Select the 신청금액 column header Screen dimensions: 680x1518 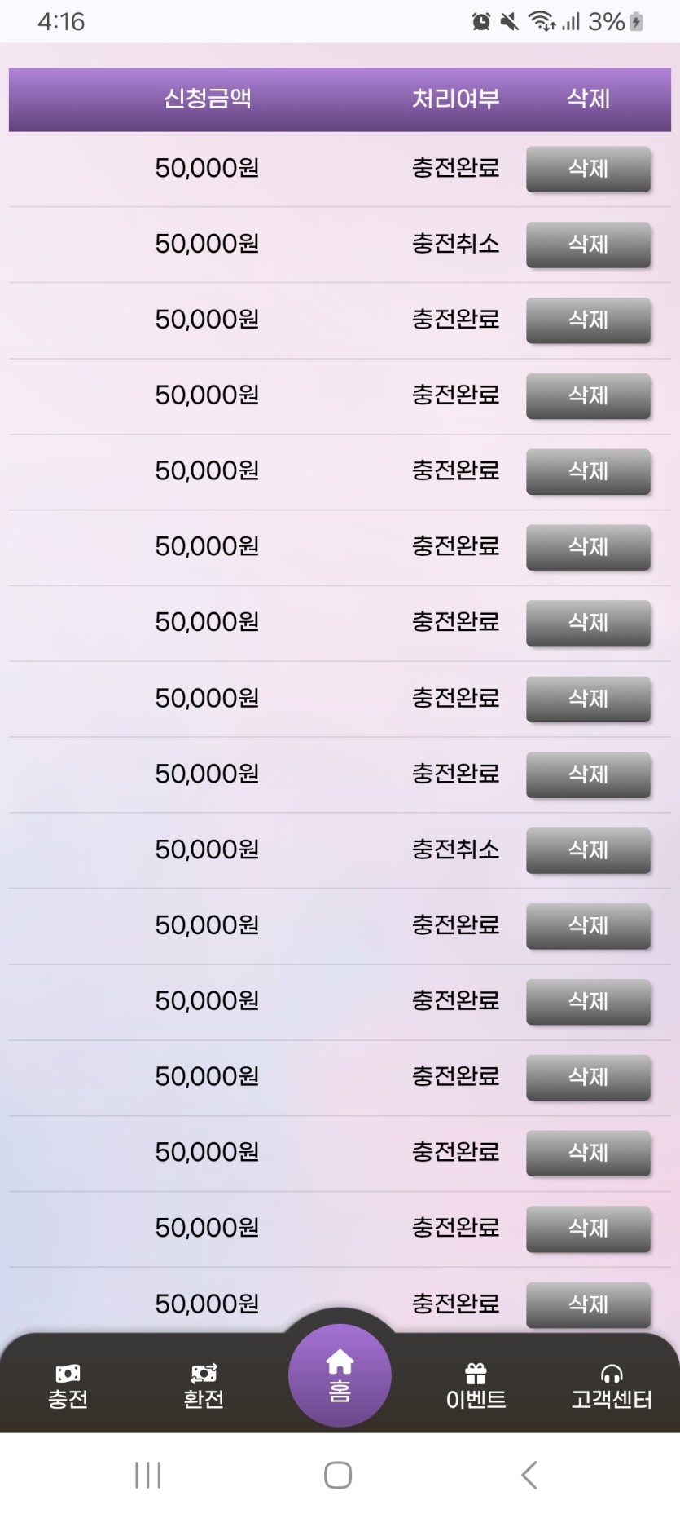[208, 99]
